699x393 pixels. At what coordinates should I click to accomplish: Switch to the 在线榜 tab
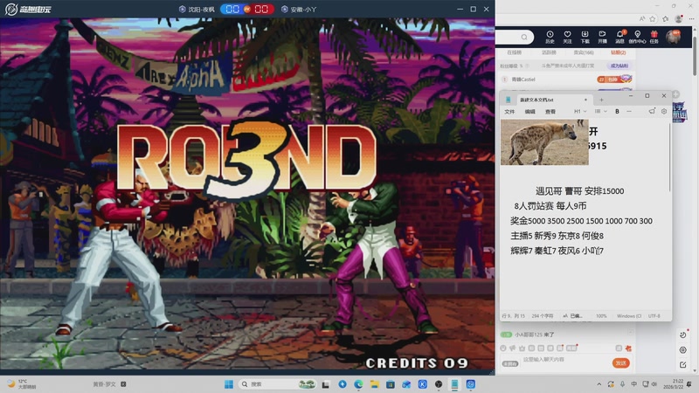click(514, 52)
